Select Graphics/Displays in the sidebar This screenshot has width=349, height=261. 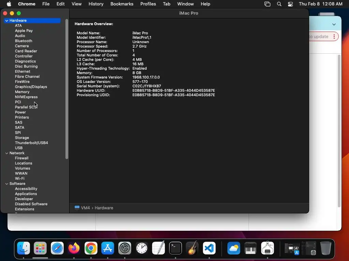pos(31,87)
